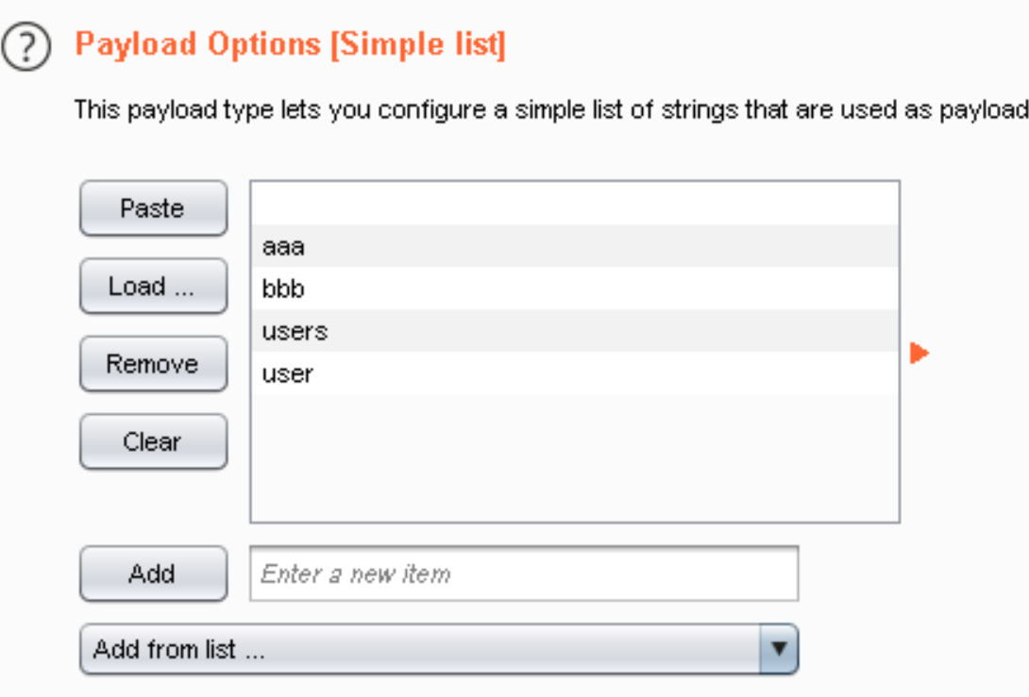
Task: Focus the Enter a new item field
Action: click(x=524, y=573)
